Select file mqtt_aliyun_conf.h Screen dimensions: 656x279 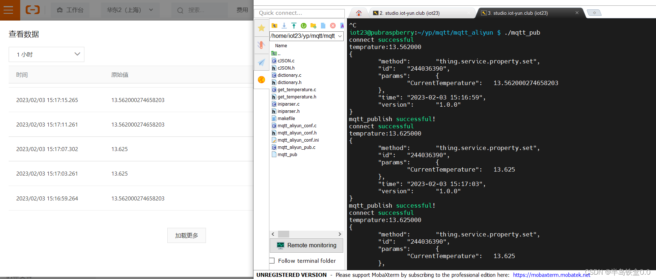[x=294, y=133]
